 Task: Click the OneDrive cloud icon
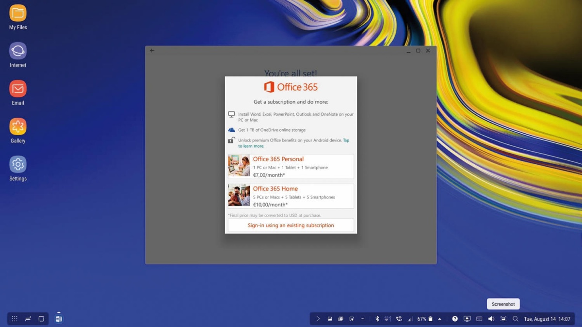tap(231, 130)
